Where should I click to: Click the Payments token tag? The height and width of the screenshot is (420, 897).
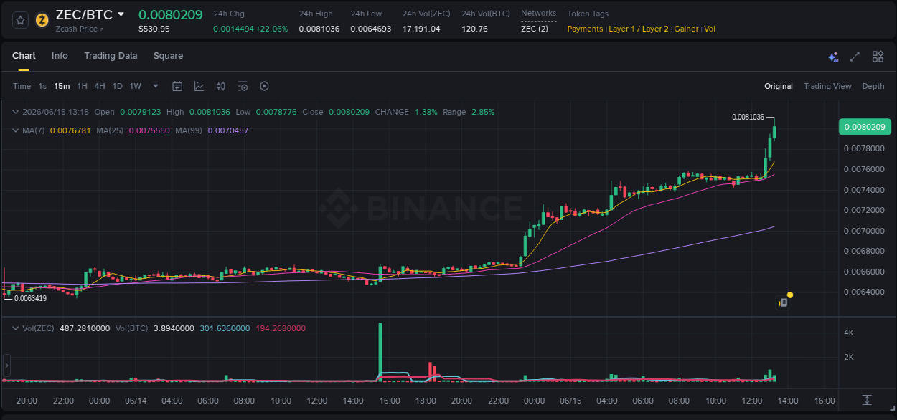tap(585, 29)
